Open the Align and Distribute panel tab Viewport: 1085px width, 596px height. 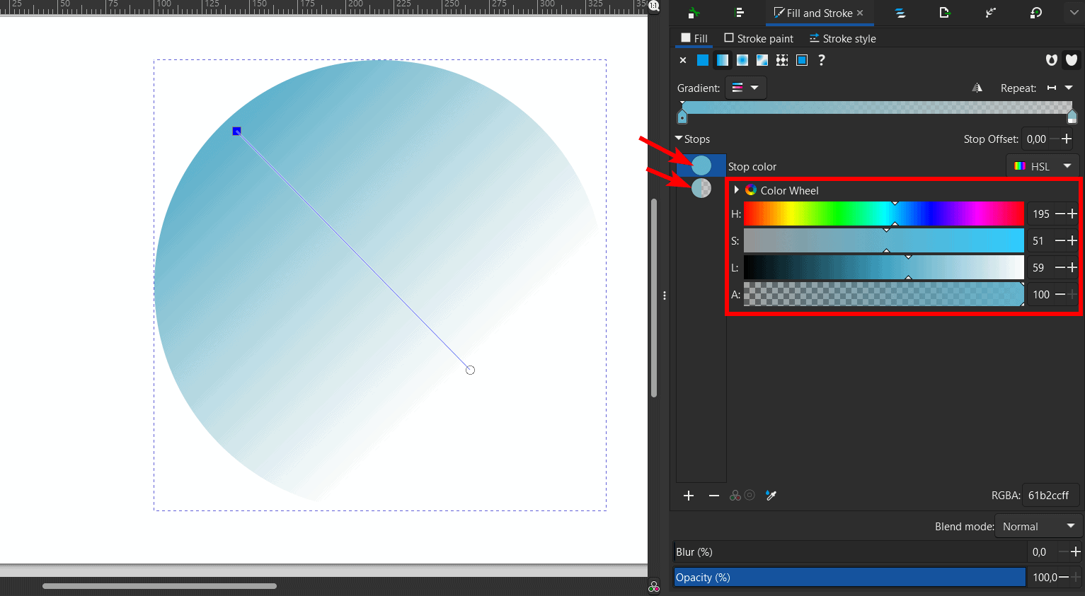point(740,13)
